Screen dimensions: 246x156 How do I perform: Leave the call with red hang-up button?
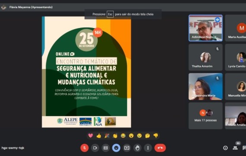coord(160,148)
